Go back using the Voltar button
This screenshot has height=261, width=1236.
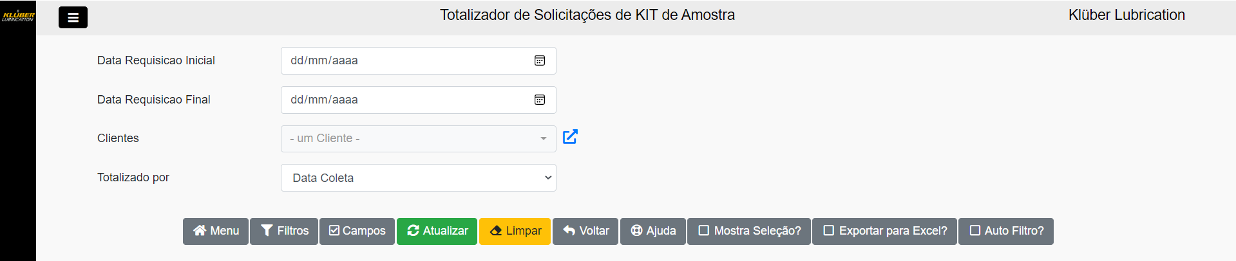click(x=585, y=231)
